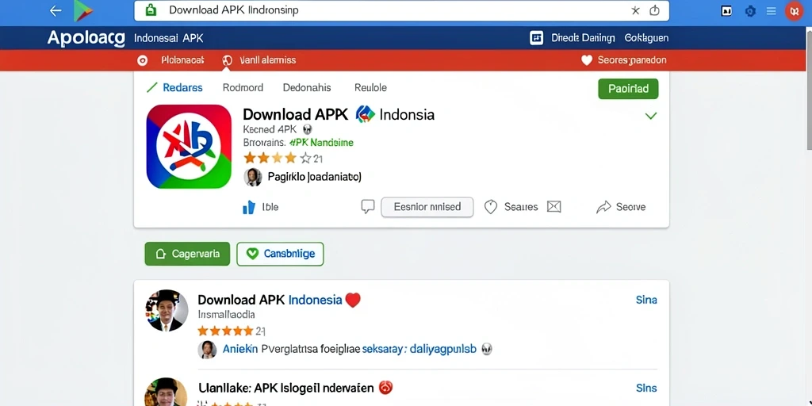Open the large Download APK app icon
812x406 pixels.
coord(189,147)
